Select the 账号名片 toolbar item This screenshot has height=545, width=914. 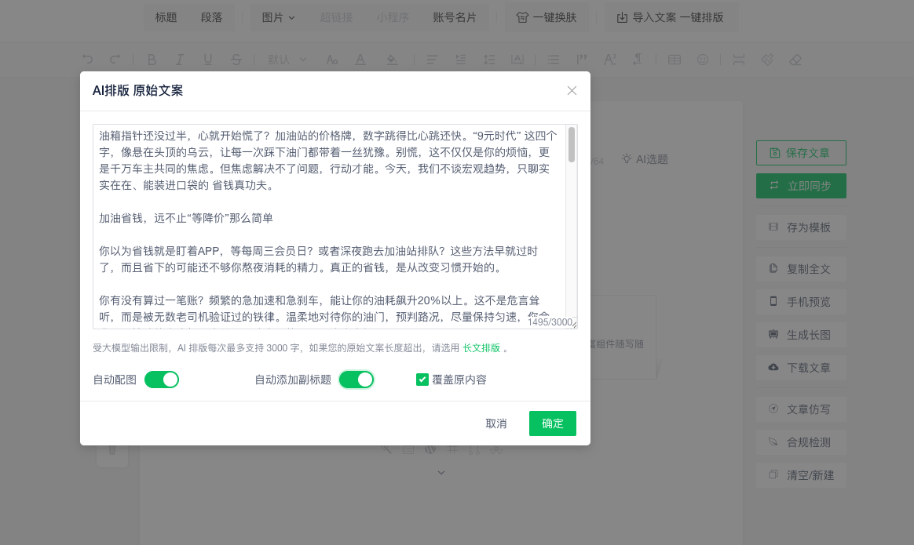(455, 17)
